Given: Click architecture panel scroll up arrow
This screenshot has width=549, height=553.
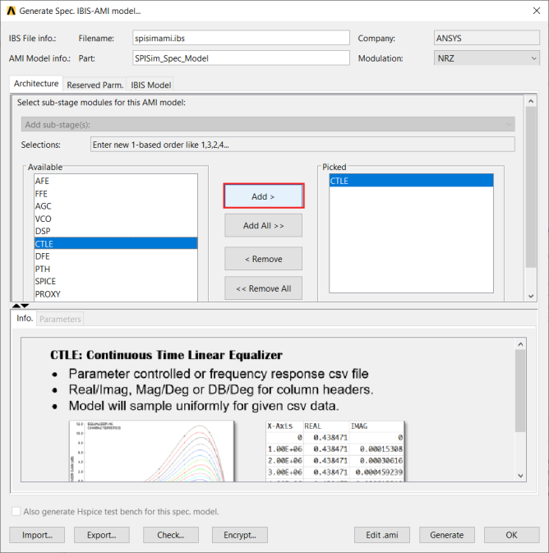Looking at the screenshot, I should (x=531, y=101).
